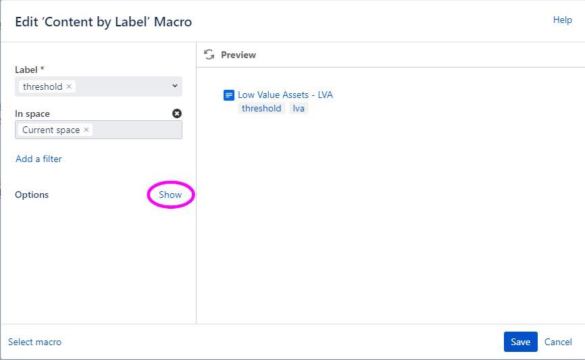Remove the Current space chip

point(86,130)
